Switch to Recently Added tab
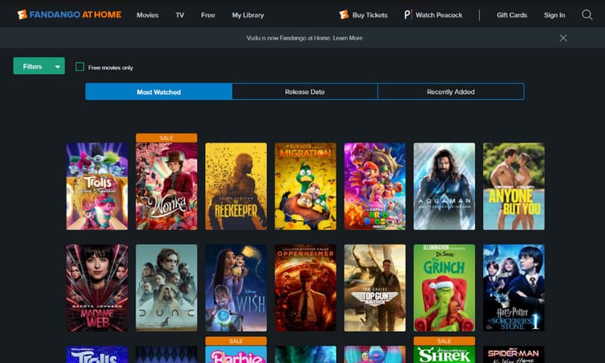The image size is (605, 363). pyautogui.click(x=451, y=92)
